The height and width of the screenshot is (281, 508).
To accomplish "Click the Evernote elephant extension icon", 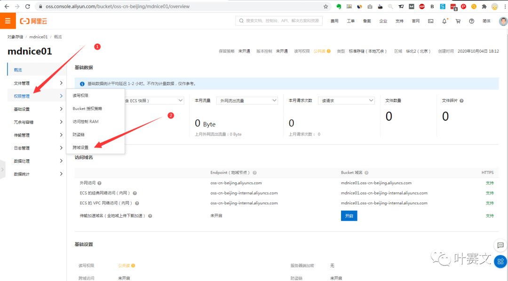I will [339, 7].
